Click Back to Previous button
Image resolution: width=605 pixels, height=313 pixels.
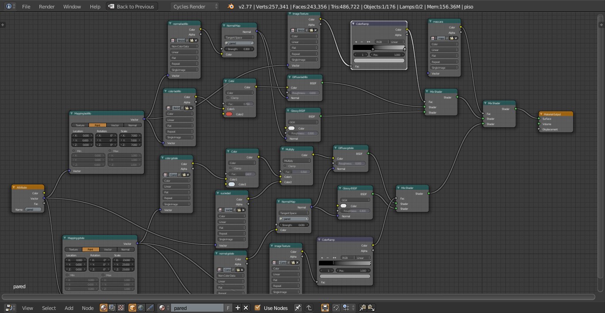coord(131,7)
